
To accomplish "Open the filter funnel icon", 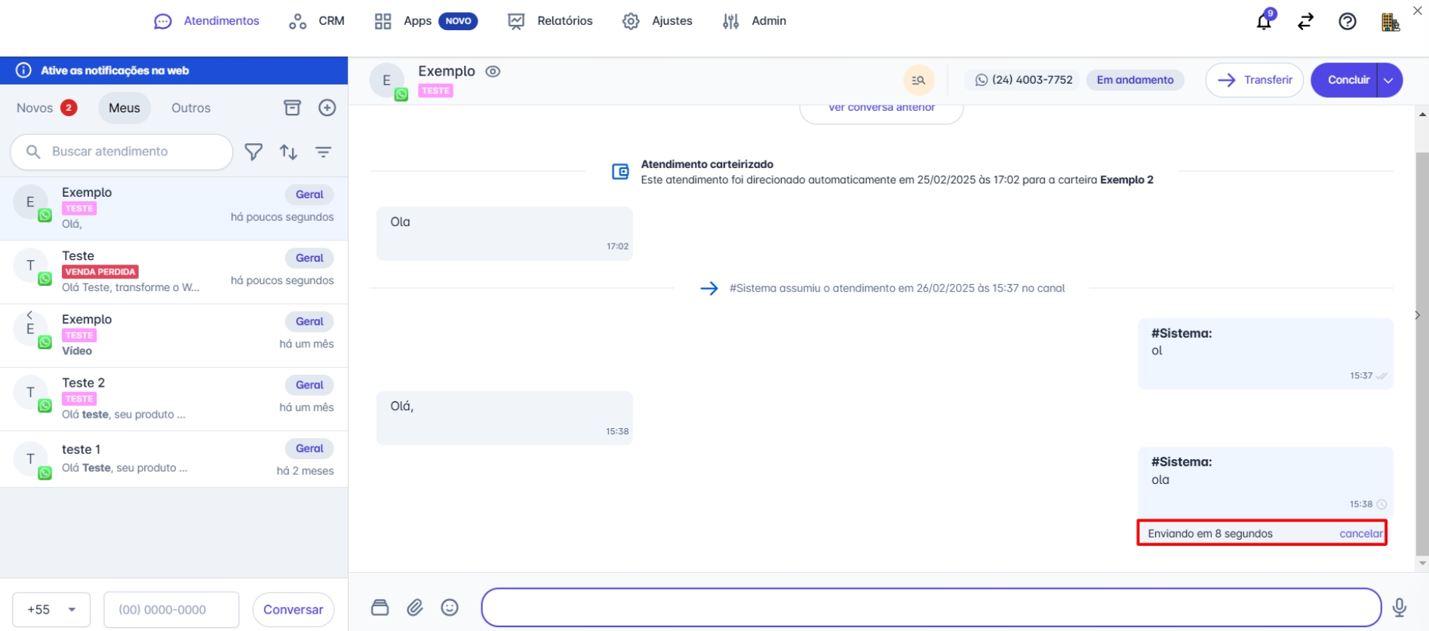I will 254,152.
